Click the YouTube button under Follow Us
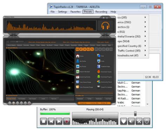This screenshot has width=166, height=130. pos(108,99)
